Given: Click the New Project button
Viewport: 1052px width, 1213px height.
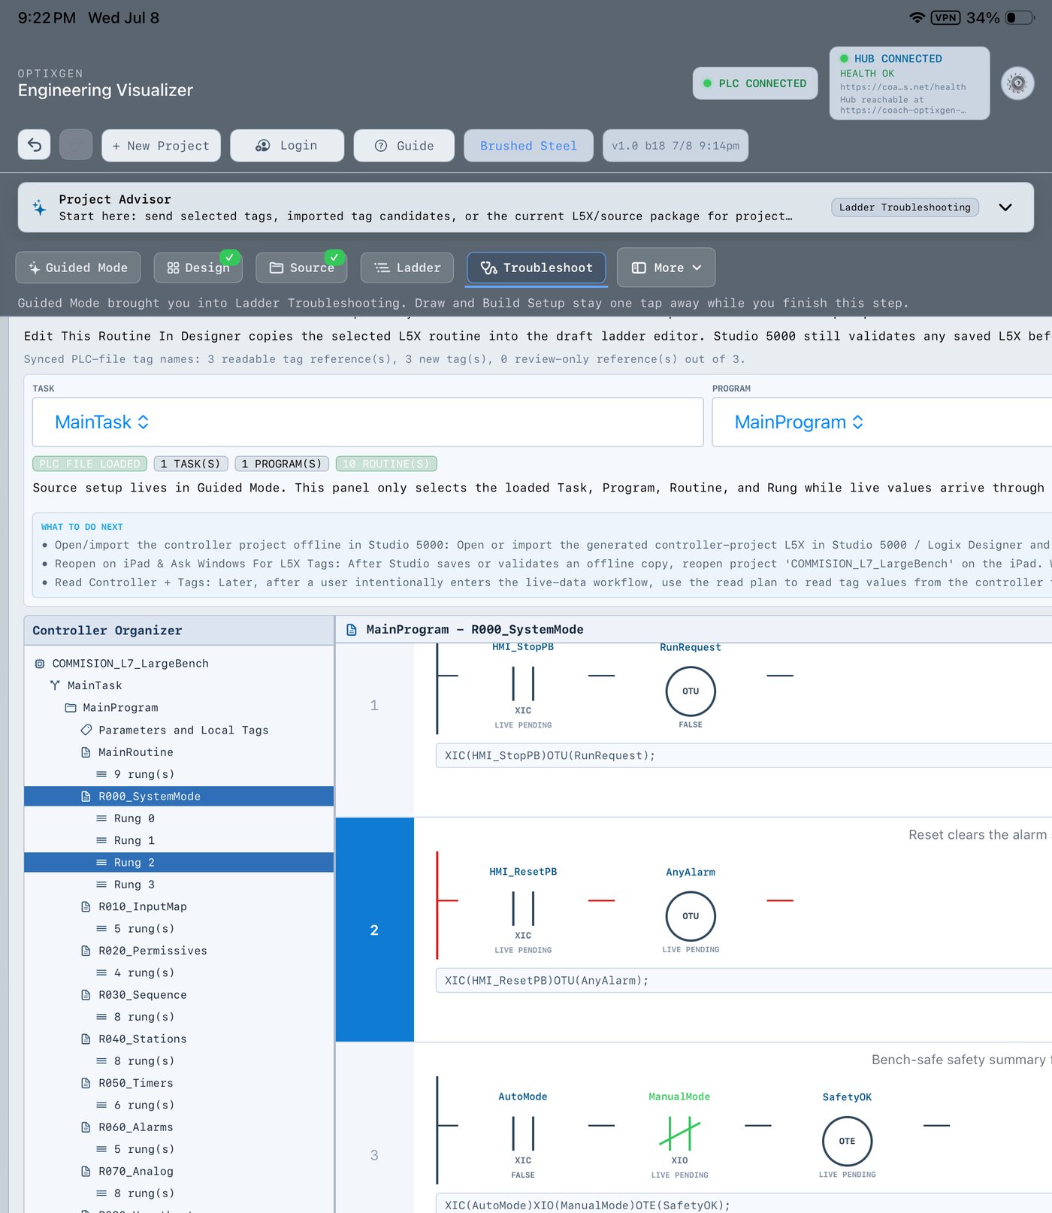Looking at the screenshot, I should pyautogui.click(x=161, y=146).
